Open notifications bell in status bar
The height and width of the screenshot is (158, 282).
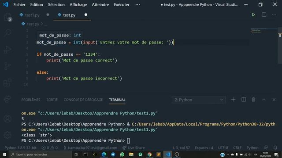(x=275, y=147)
